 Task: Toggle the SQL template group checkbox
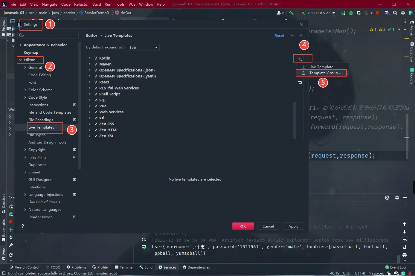tap(96, 100)
